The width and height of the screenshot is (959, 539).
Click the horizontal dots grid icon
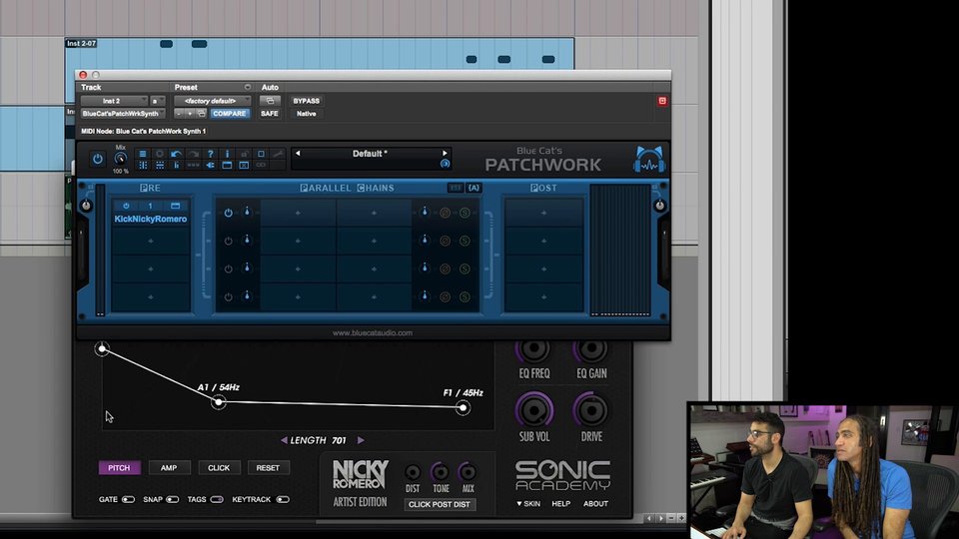(160, 165)
